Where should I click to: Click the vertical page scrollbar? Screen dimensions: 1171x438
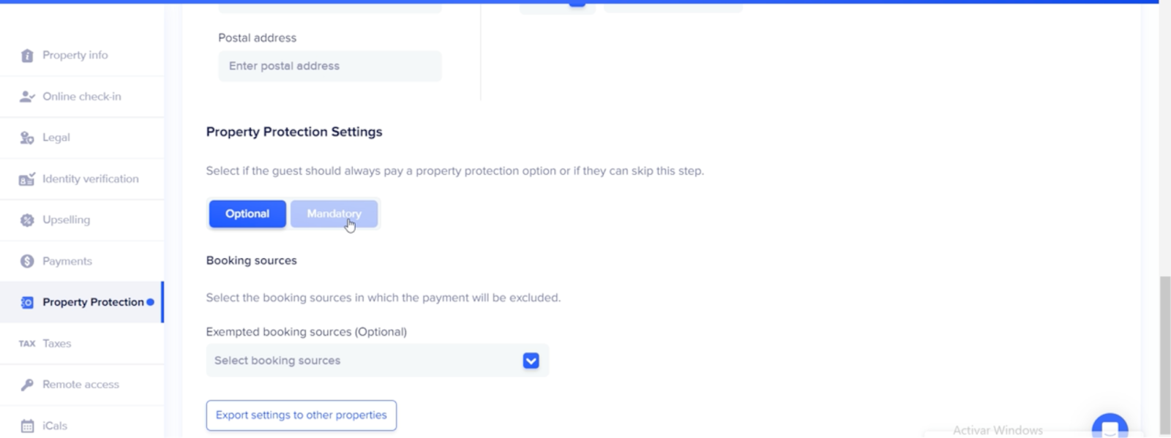[x=1164, y=351]
